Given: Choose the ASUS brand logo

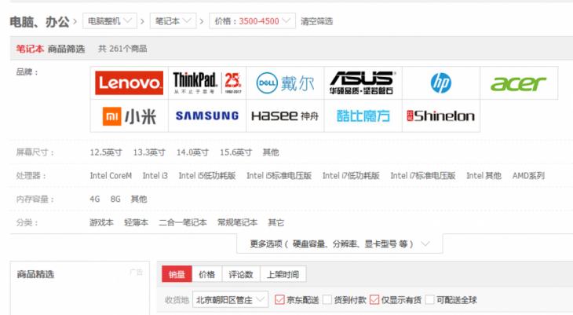Looking at the screenshot, I should tap(363, 83).
